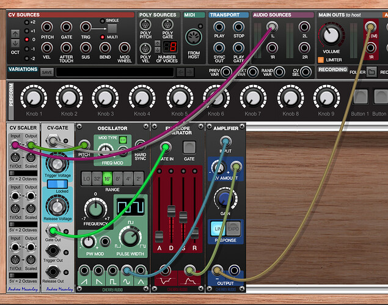Click the amplifier GAIN knob
388x305 pixels.
point(225,198)
